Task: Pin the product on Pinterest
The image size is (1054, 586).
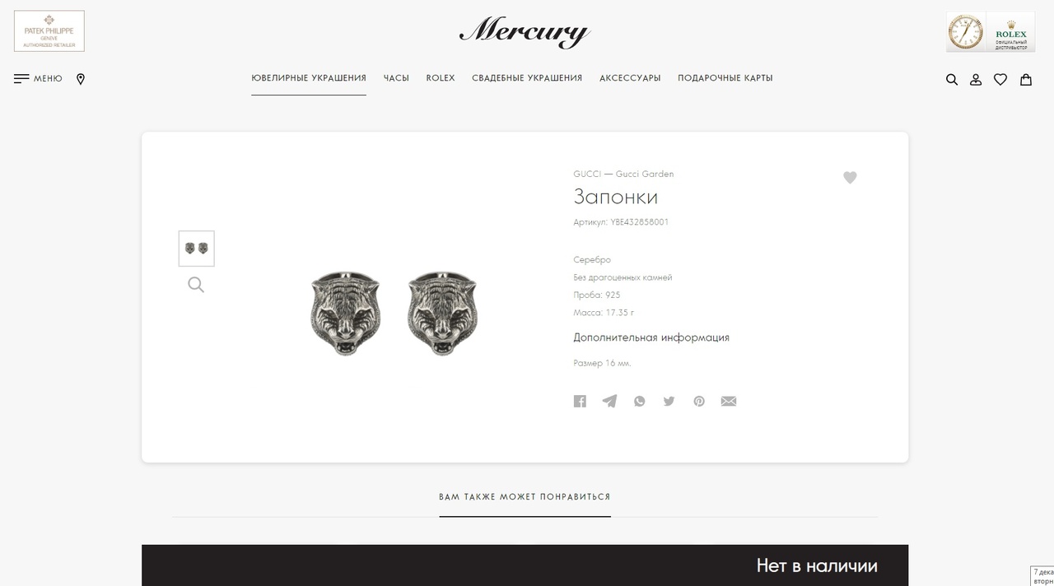Action: [699, 402]
